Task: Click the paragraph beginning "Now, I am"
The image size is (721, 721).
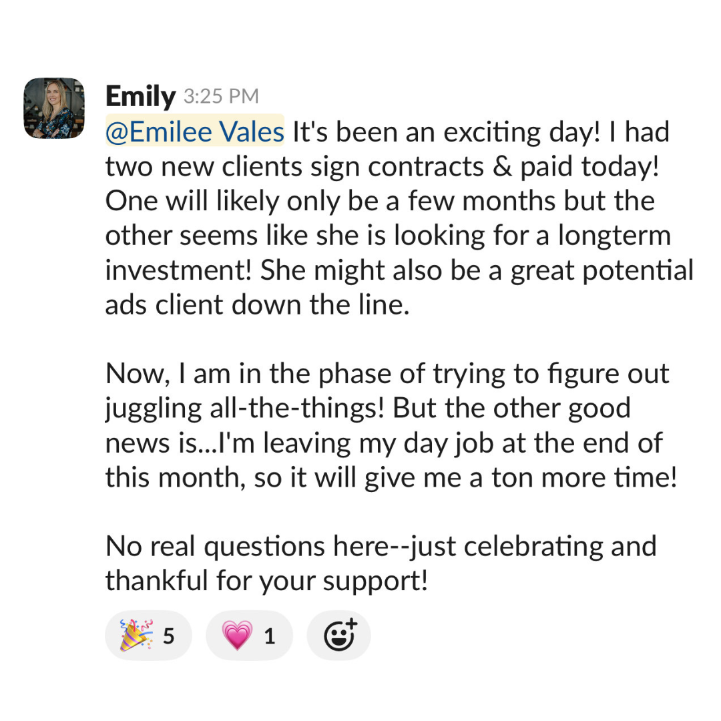Action: coord(391,426)
